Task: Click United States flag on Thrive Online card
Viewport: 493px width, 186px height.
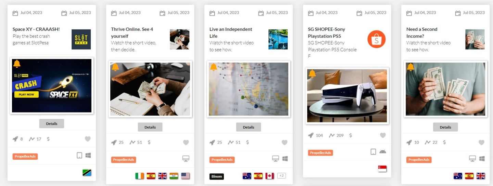Action: coord(186,176)
